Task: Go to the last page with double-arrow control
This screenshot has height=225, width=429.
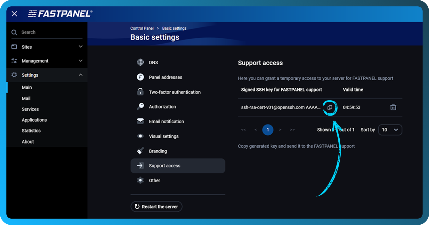Action: pos(292,130)
